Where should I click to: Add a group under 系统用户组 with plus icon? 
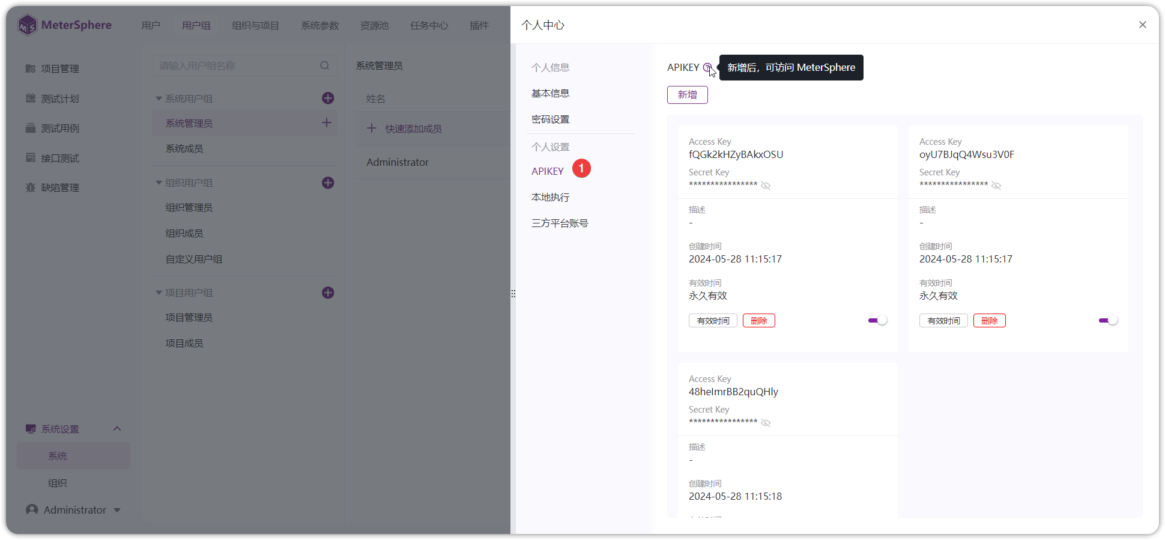pos(328,98)
